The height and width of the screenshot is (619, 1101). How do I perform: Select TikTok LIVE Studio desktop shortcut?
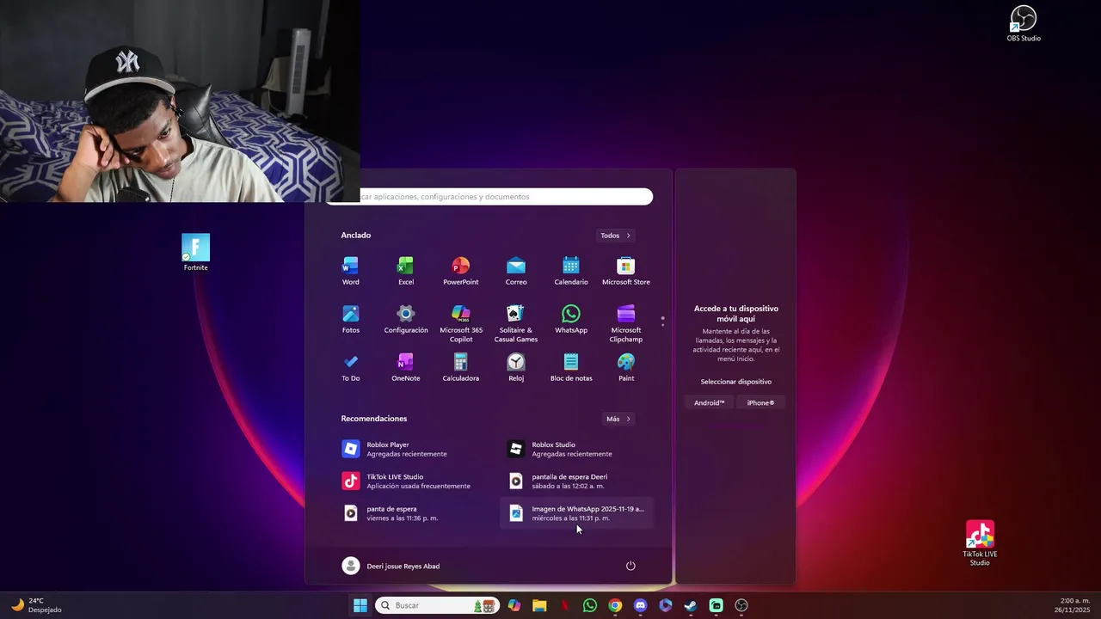[x=980, y=543]
